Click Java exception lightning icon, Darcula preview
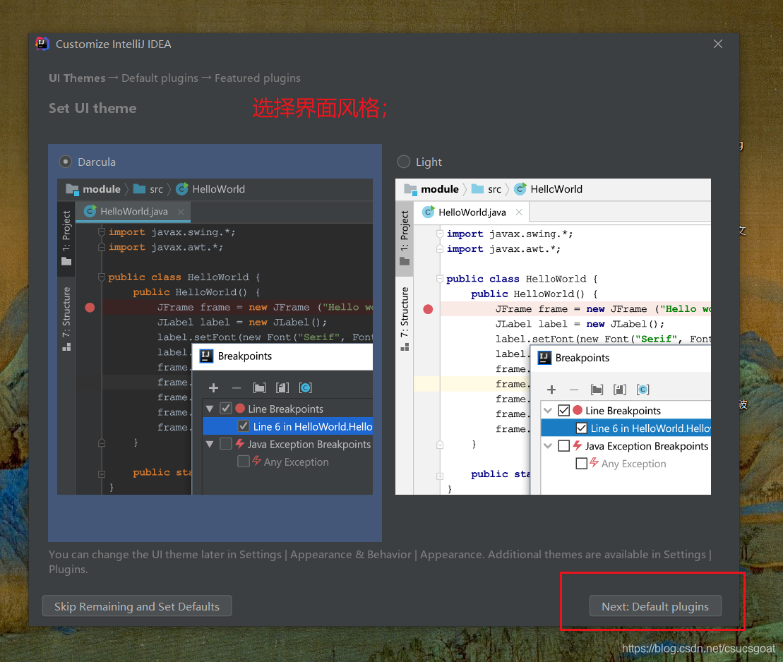 [239, 443]
